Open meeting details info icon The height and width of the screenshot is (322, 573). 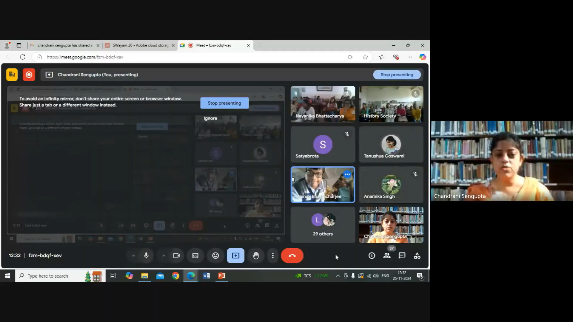click(x=372, y=256)
